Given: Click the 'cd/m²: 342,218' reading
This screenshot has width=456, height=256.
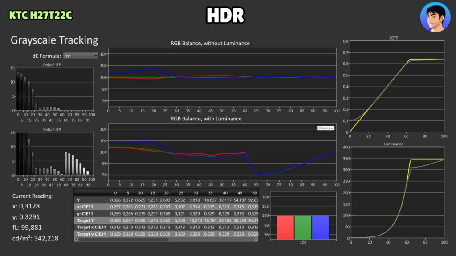Looking at the screenshot, I should pyautogui.click(x=35, y=238).
